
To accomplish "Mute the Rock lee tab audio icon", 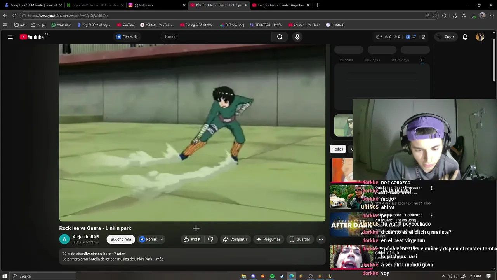I will click(198, 5).
